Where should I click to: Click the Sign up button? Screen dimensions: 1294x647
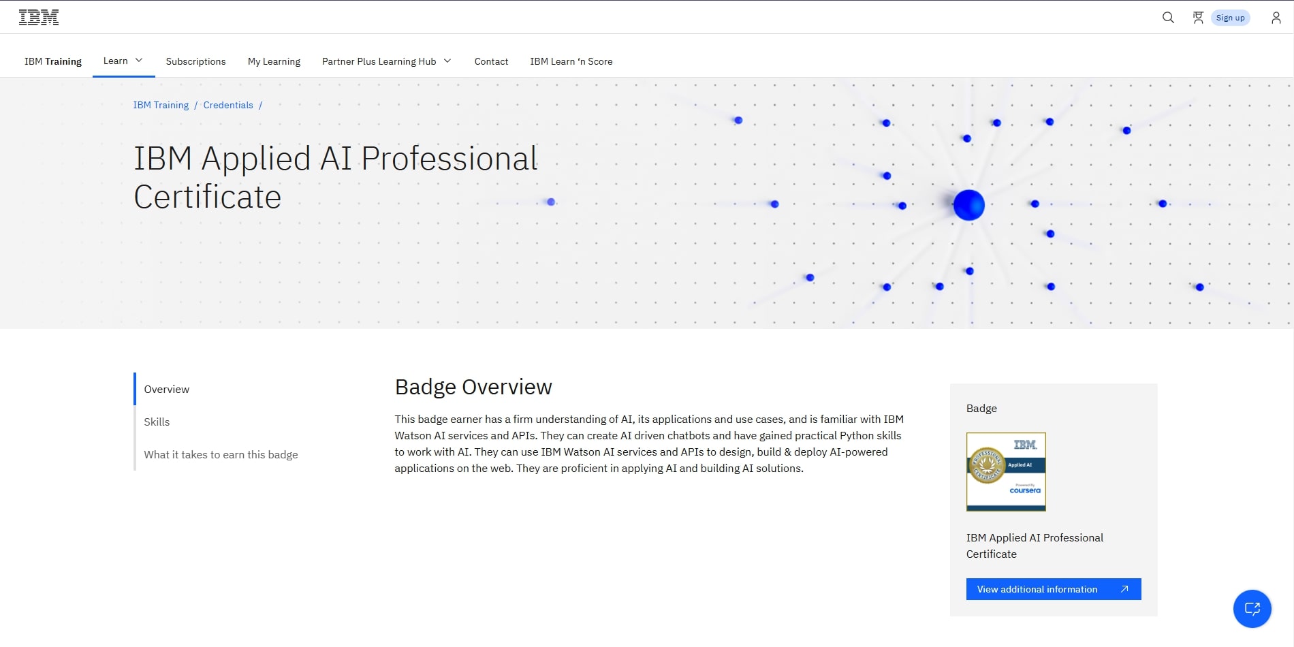pyautogui.click(x=1230, y=18)
